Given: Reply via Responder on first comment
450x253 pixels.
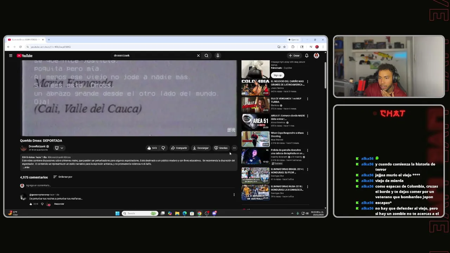Looking at the screenshot, I should (x=59, y=204).
